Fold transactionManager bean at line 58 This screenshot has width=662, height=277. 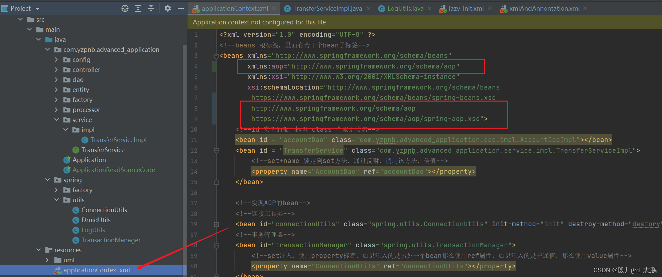click(x=217, y=245)
